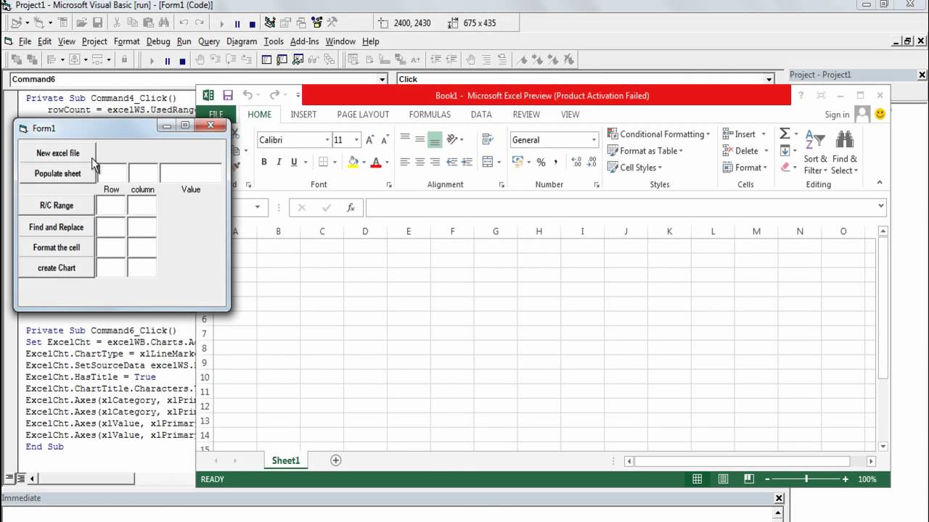Toggle Underline formatting in Excel ribbon
The width and height of the screenshot is (929, 522).
pos(294,162)
